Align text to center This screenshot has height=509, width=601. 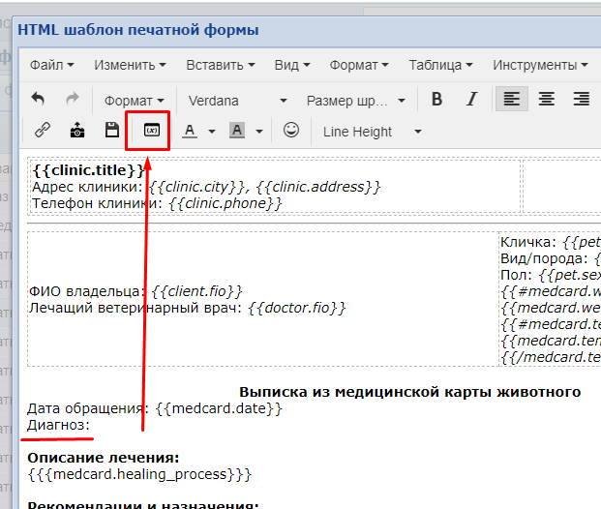[547, 100]
